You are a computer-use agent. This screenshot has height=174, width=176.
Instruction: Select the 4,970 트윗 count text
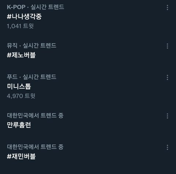point(21,96)
